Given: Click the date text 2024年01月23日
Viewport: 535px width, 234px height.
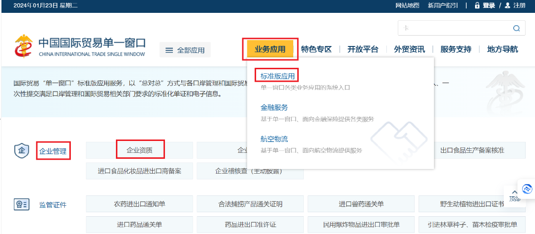Looking at the screenshot, I should coord(36,5).
